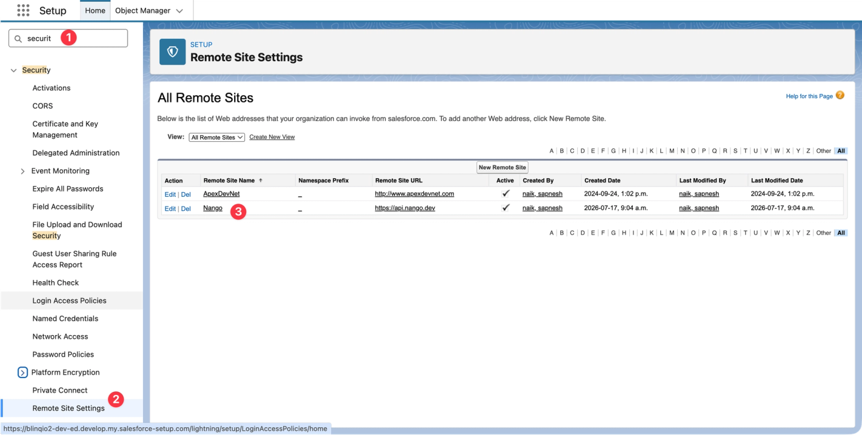
Task: Delete the ApexDevNet remote site
Action: click(186, 194)
